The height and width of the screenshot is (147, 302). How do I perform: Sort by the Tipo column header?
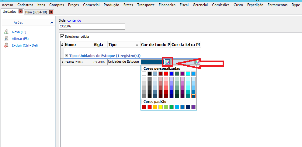point(124,45)
